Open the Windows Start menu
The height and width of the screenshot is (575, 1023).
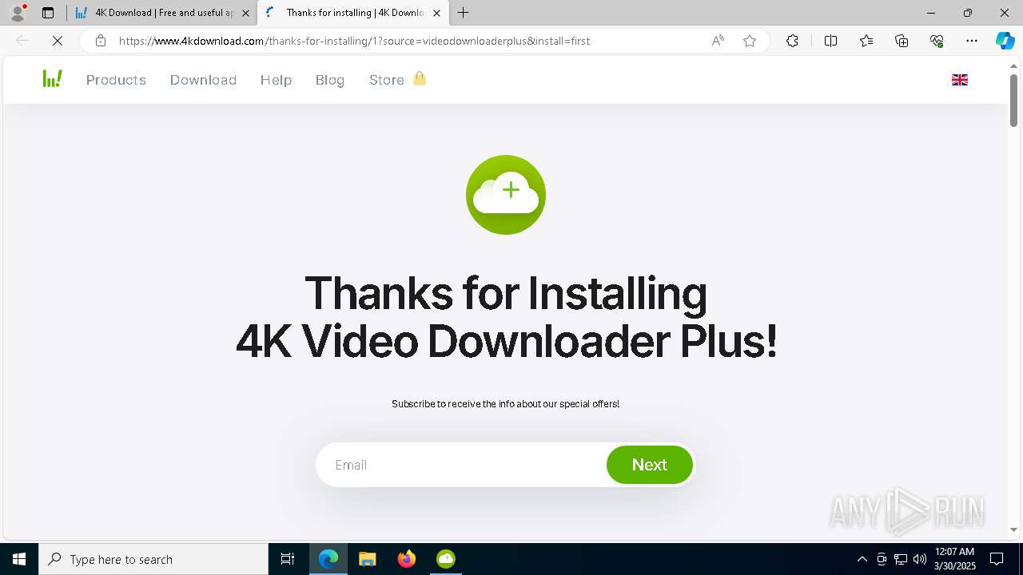tap(19, 559)
